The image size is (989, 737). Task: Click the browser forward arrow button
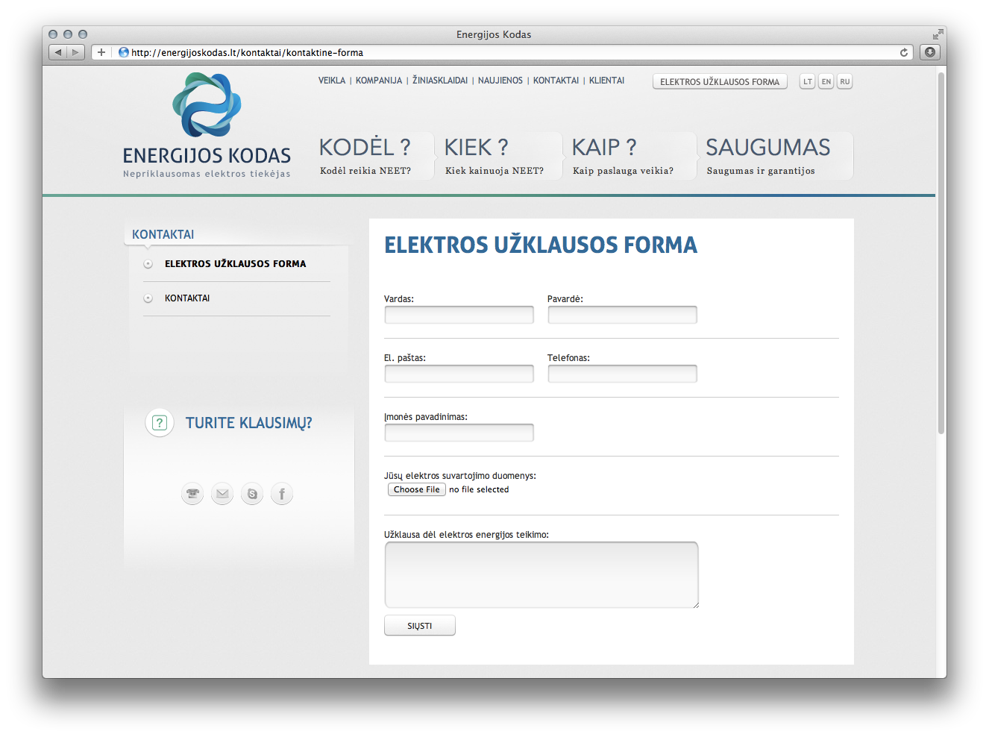click(75, 52)
